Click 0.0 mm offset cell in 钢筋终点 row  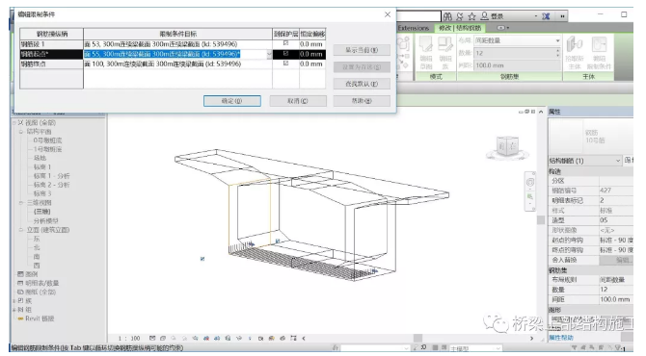(311, 64)
